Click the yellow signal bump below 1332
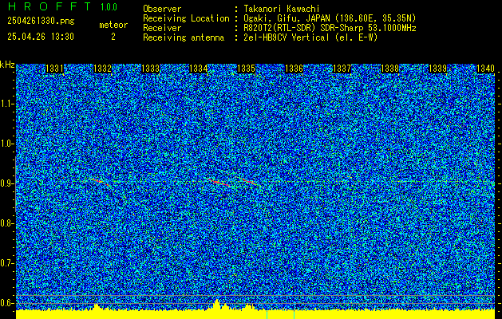The width and height of the screenshot is (502, 319). tap(97, 307)
